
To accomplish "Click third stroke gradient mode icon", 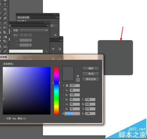I will click(30, 35).
